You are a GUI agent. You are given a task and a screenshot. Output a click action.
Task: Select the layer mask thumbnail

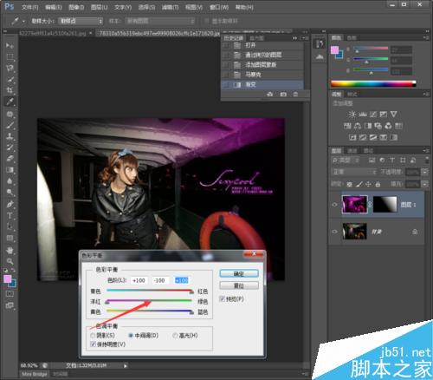[x=385, y=204]
